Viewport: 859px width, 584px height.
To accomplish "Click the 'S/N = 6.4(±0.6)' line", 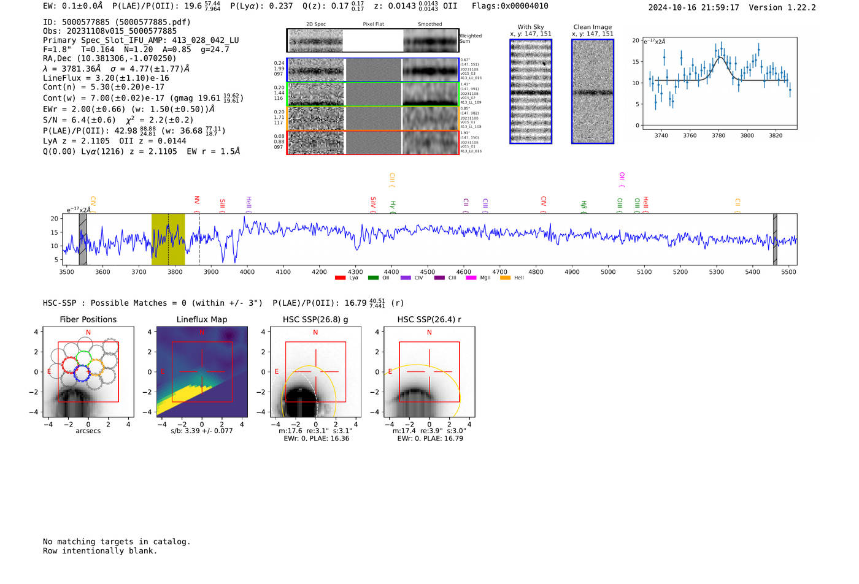I will [79, 120].
